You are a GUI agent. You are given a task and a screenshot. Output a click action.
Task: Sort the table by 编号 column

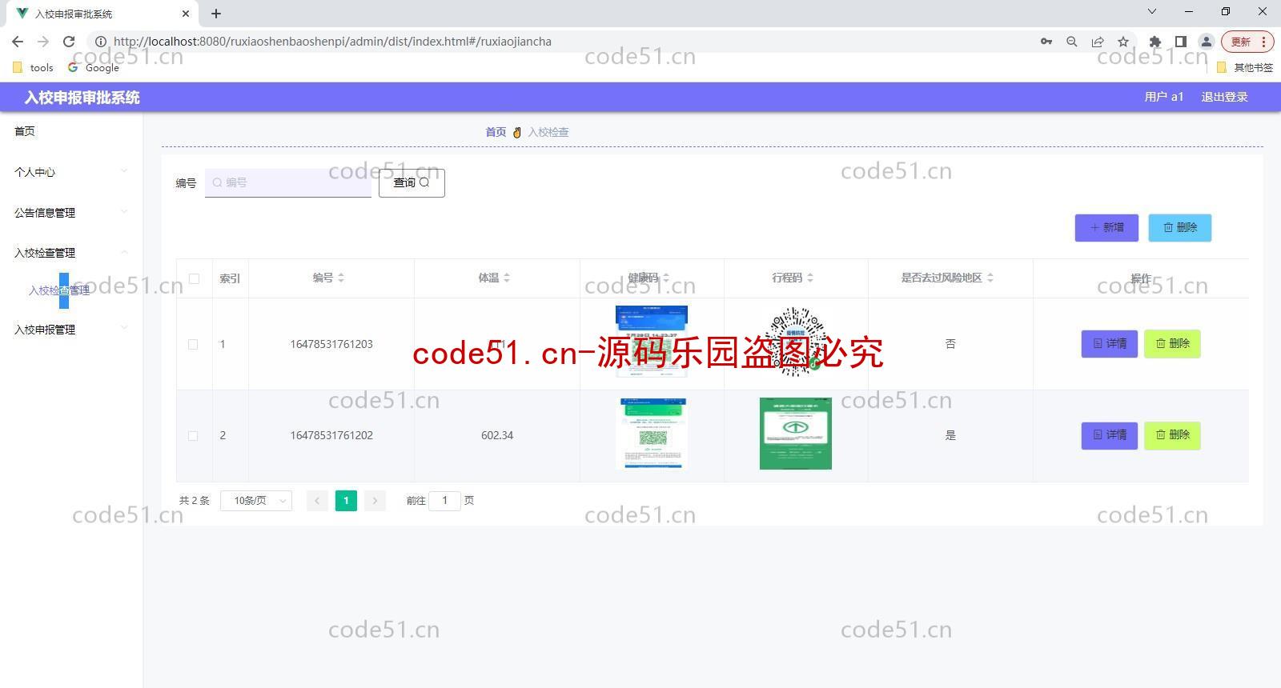pyautogui.click(x=341, y=278)
